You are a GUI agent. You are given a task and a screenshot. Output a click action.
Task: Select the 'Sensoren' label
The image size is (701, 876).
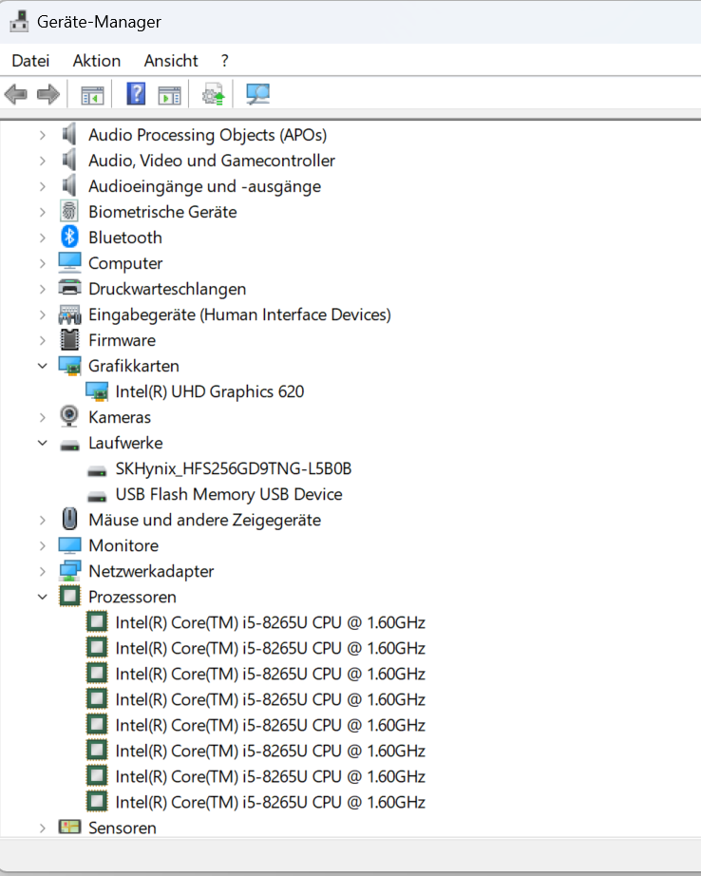click(x=123, y=828)
